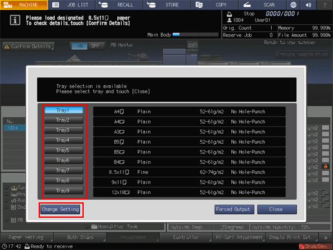This screenshot has height=250, width=333.
Task: Switch to the JOB LIST tab
Action: click(71, 5)
